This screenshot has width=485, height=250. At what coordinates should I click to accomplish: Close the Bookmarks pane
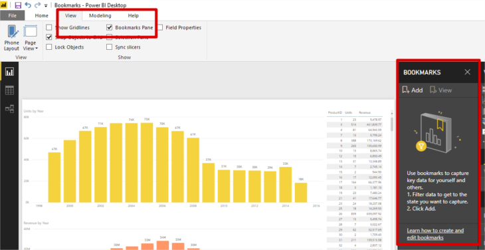tap(467, 72)
